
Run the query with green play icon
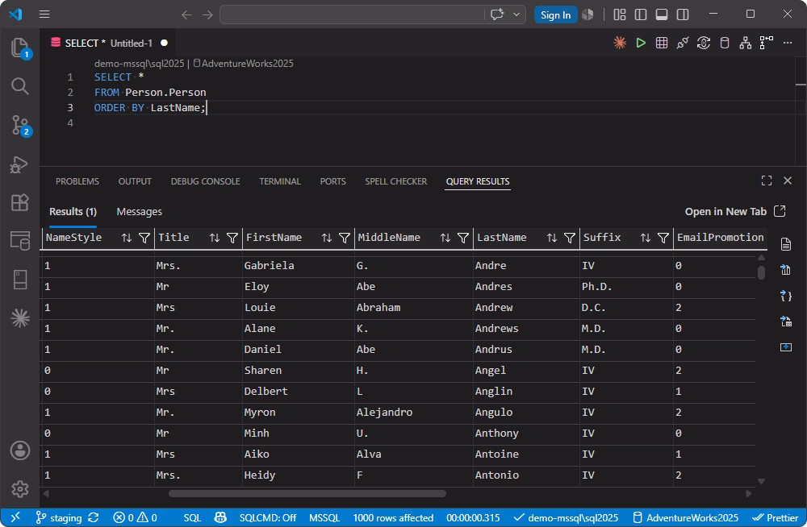[641, 44]
